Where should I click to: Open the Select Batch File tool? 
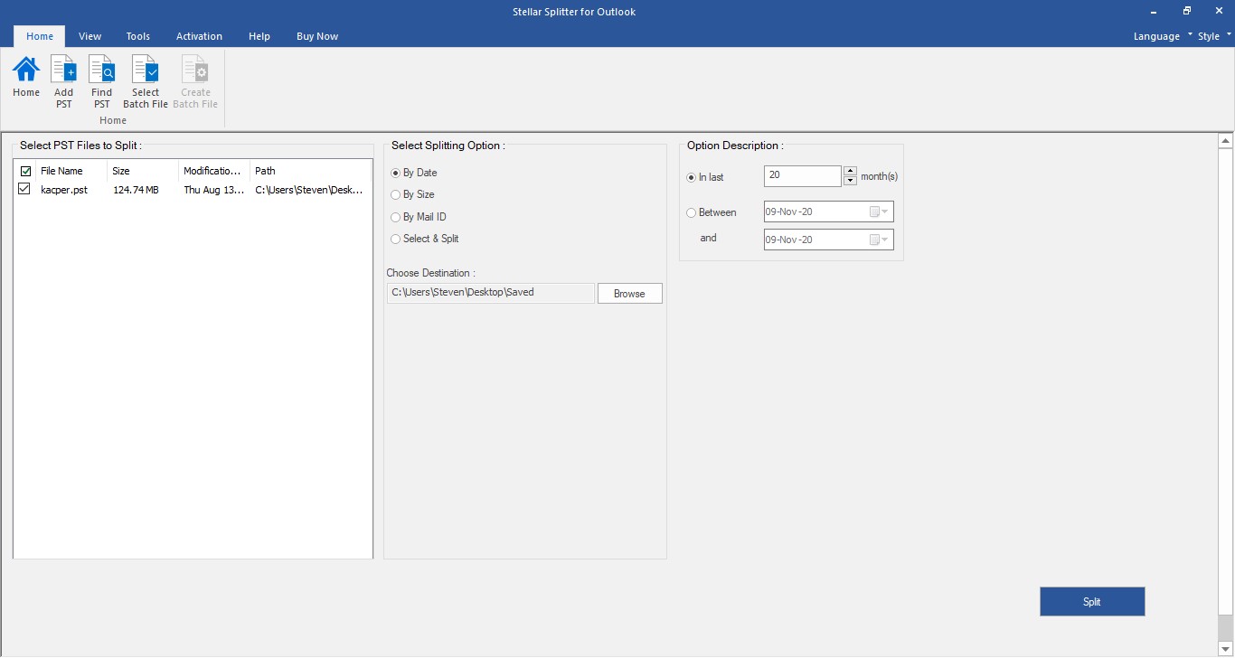(145, 77)
